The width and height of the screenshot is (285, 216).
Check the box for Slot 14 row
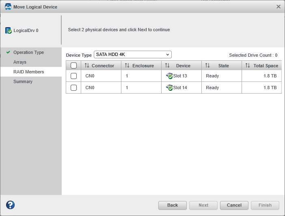73,88
